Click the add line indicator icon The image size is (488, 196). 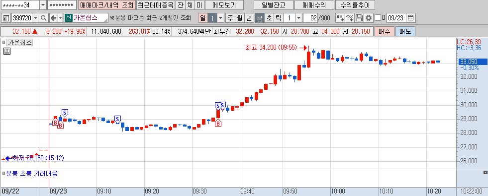tap(350, 18)
